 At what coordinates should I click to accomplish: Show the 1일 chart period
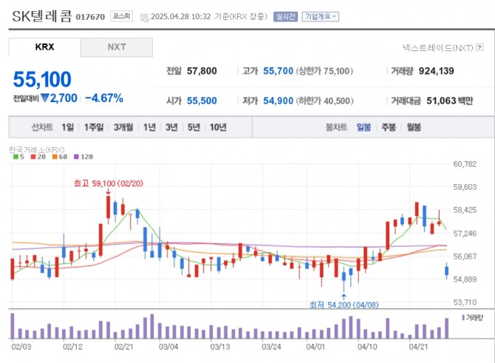point(68,127)
